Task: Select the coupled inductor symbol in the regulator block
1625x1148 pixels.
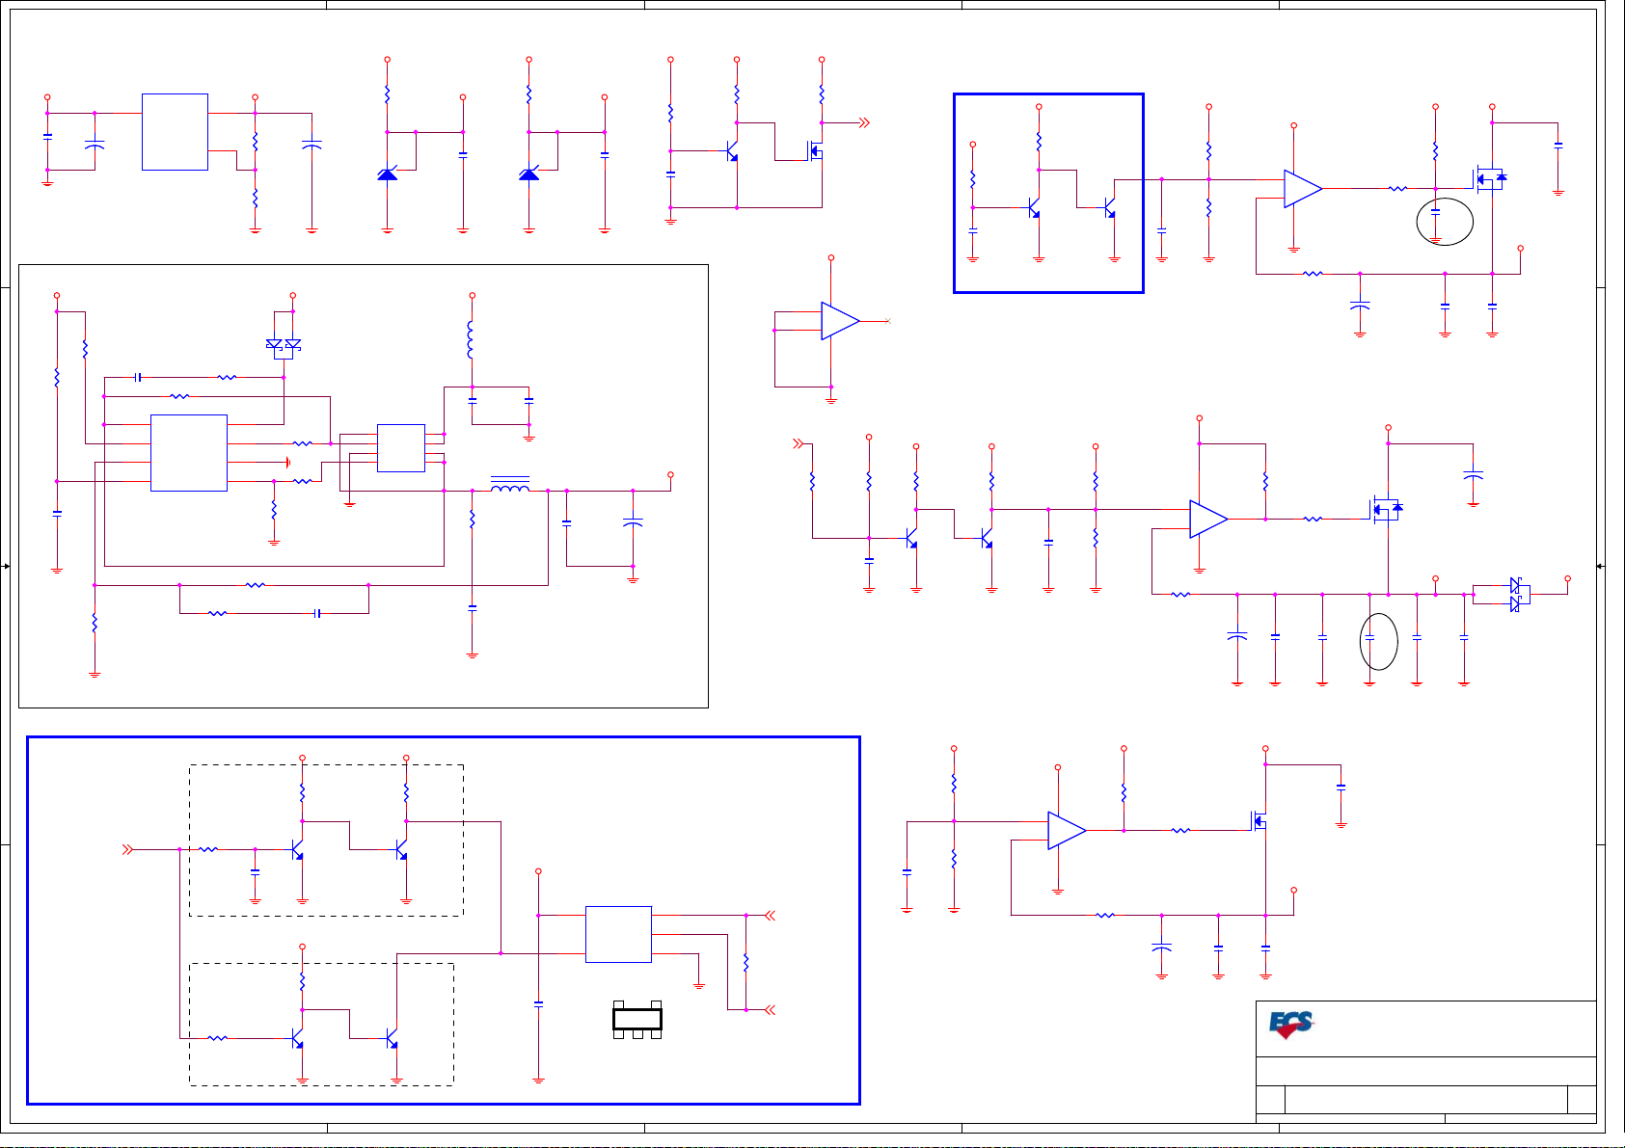Action: pyautogui.click(x=510, y=484)
